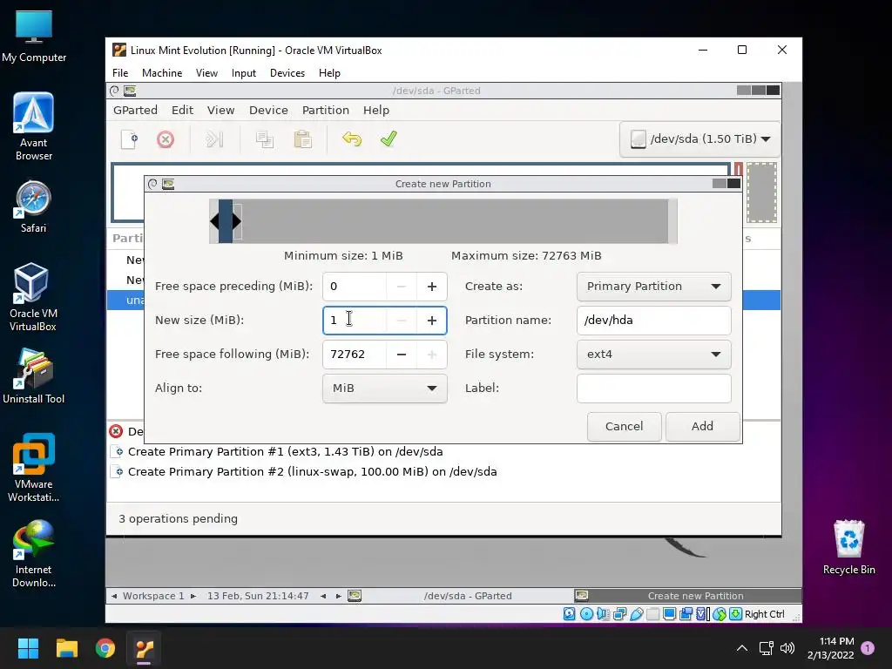Screen dimensions: 892x669
Task: Open the GParted View menu
Action: pos(220,111)
